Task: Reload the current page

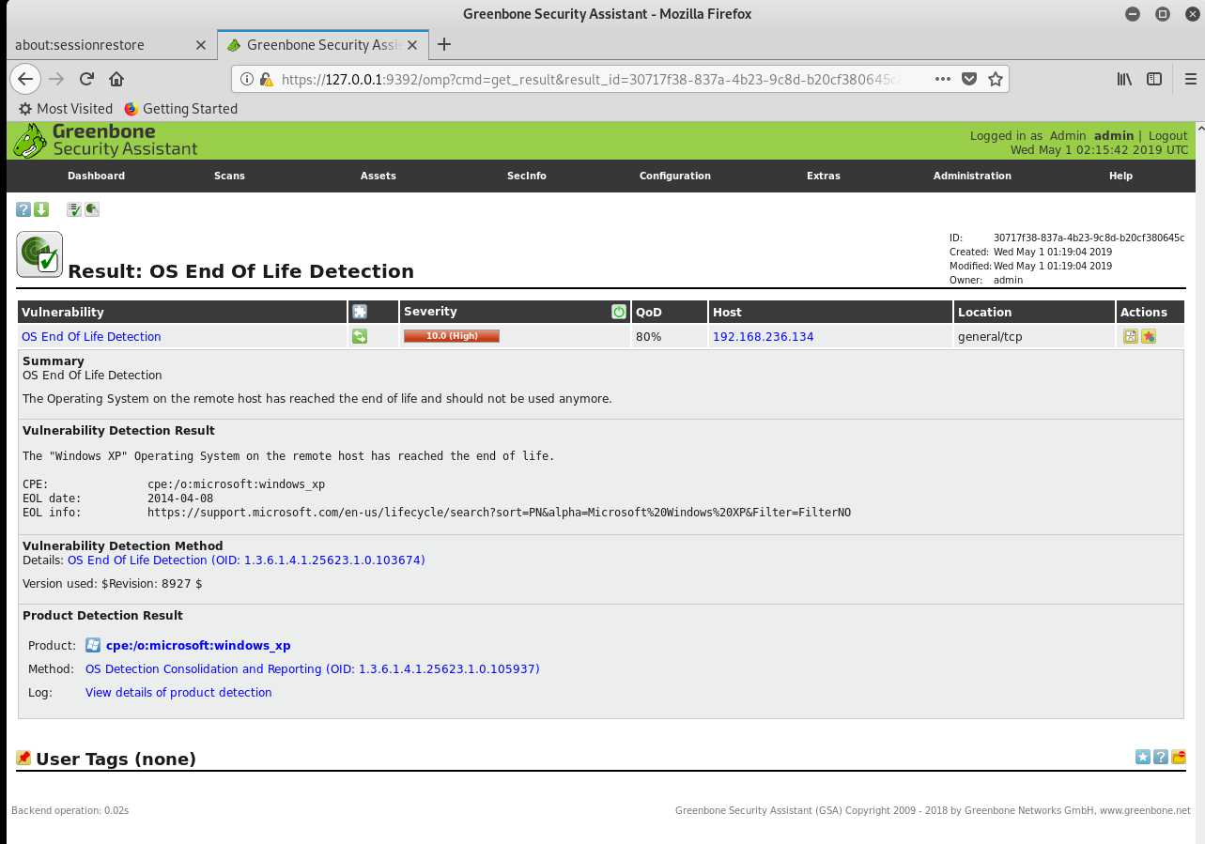Action: tap(86, 79)
